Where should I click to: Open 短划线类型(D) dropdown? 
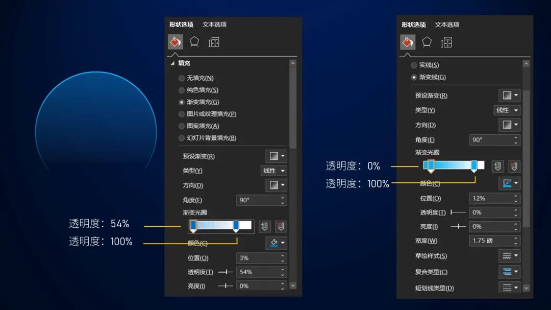pos(510,288)
